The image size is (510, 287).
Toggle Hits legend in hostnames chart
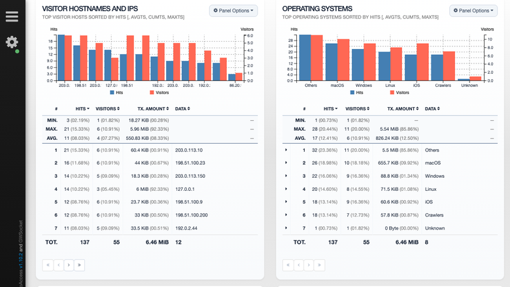click(116, 93)
